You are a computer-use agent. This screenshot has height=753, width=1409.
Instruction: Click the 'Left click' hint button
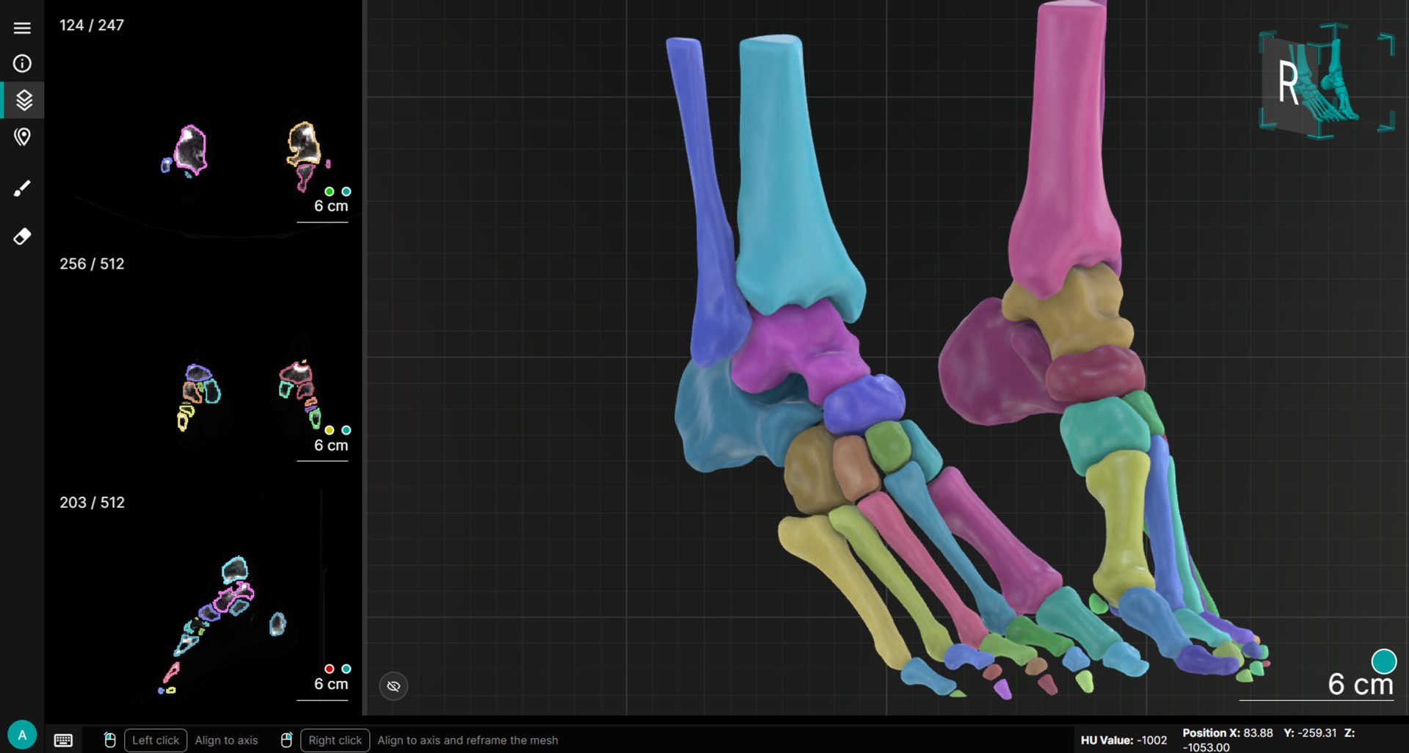156,740
